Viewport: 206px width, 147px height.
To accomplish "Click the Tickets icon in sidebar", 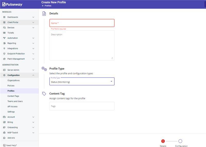I will tap(4, 33).
